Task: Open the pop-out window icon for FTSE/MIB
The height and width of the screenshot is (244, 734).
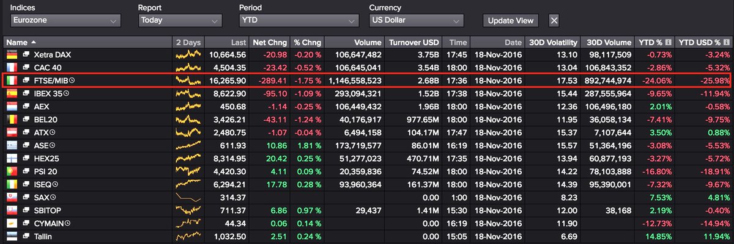Action: tap(26, 81)
